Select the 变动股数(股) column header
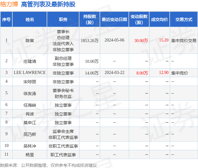 coord(139,20)
